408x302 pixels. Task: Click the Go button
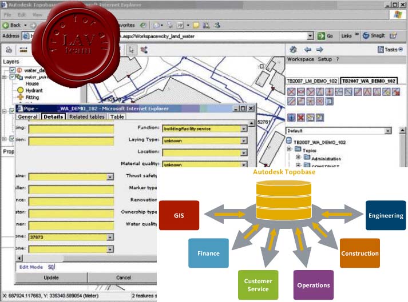(325, 36)
